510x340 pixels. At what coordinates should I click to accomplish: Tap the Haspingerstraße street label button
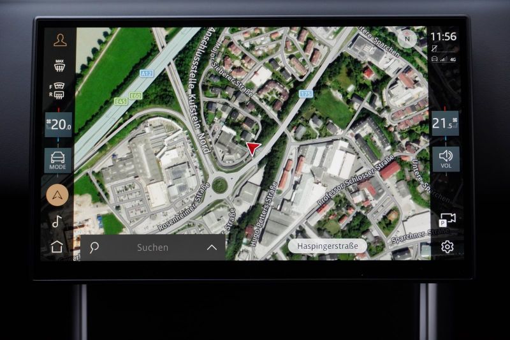327,246
